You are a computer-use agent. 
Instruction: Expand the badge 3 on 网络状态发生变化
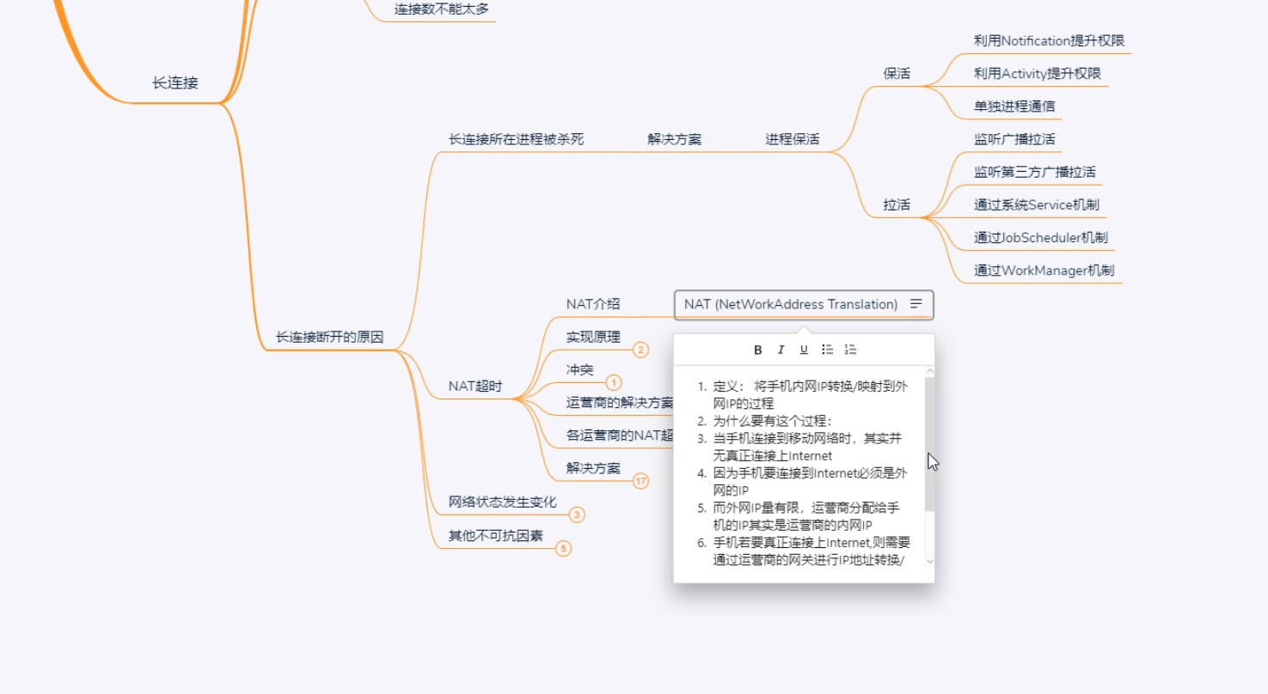coord(577,514)
